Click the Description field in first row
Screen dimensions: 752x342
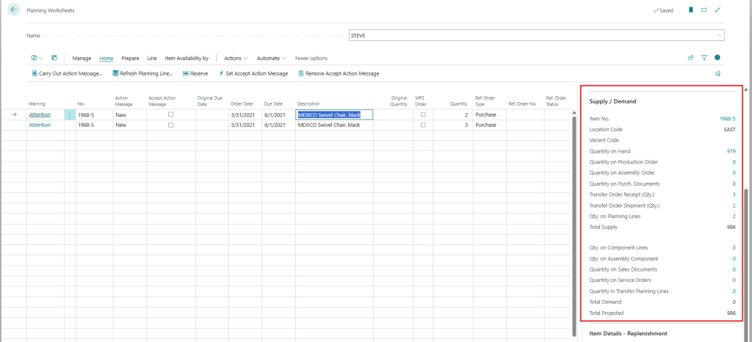[x=334, y=115]
